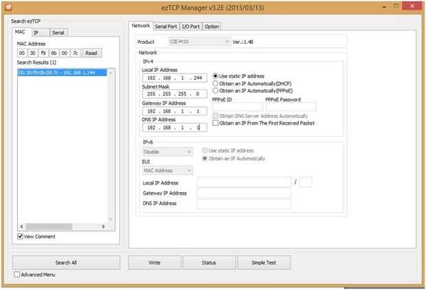Click the IPv4 DNS IP Address field
The height and width of the screenshot is (290, 426).
pyautogui.click(x=175, y=128)
